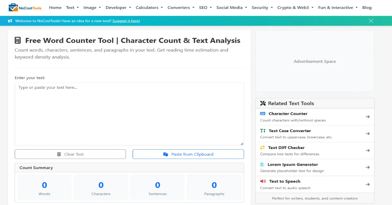Screen dimensions: 392x205
Task: Click the Lorem Ipsum Generator icon
Action: click(x=262, y=164)
